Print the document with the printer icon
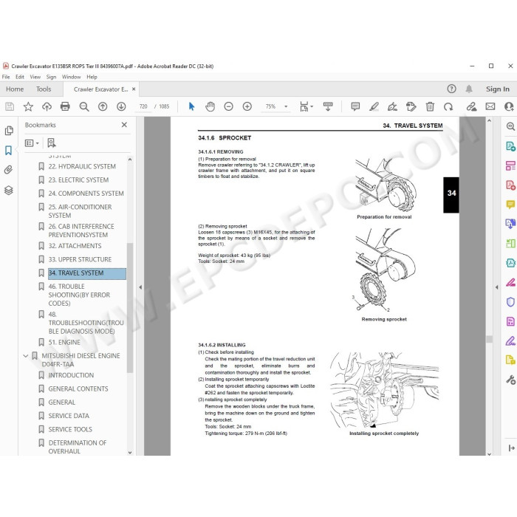The height and width of the screenshot is (517, 517). pos(65,106)
